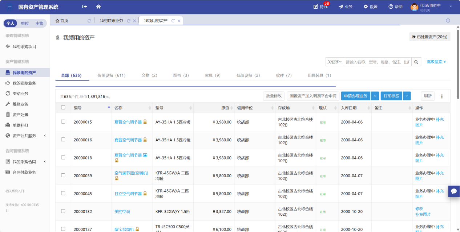Collapse sidebar with the menu toggle icon

point(85,7)
